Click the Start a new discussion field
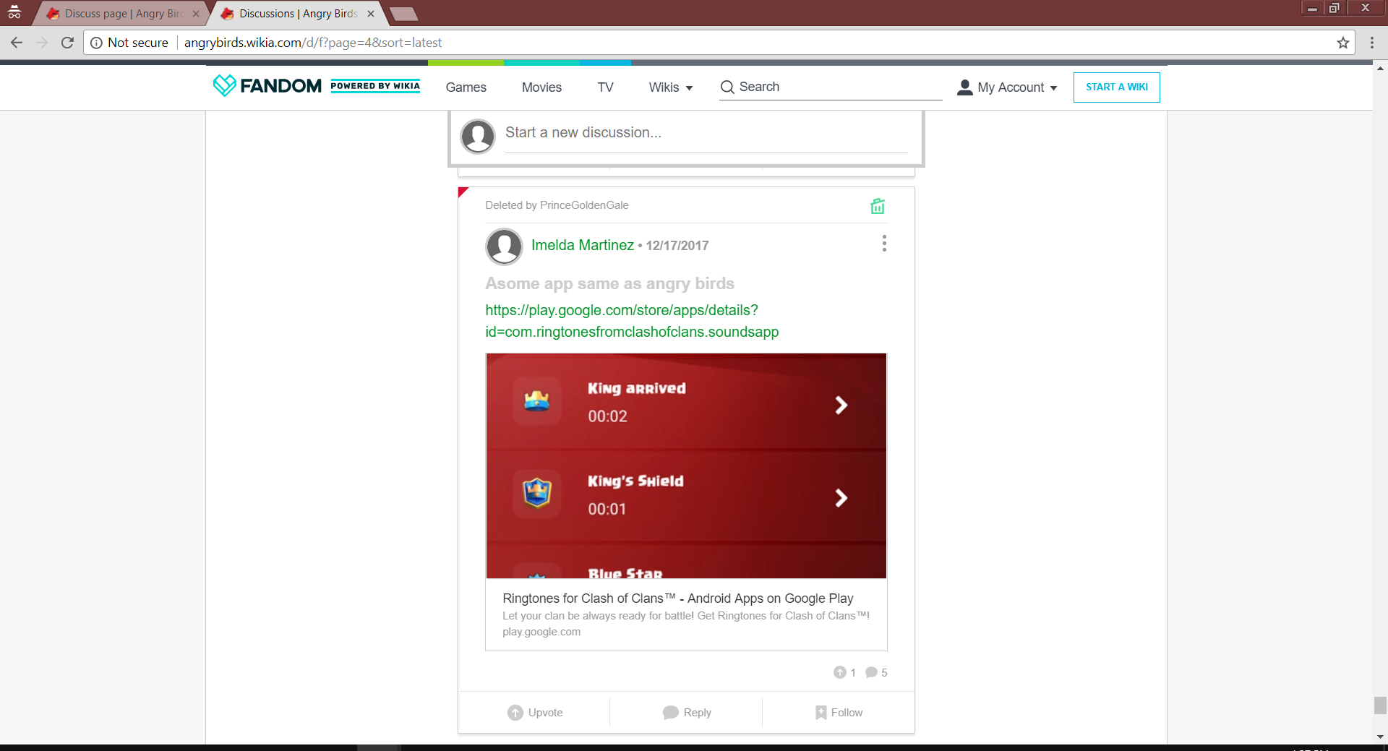This screenshot has height=751, width=1388. click(705, 133)
